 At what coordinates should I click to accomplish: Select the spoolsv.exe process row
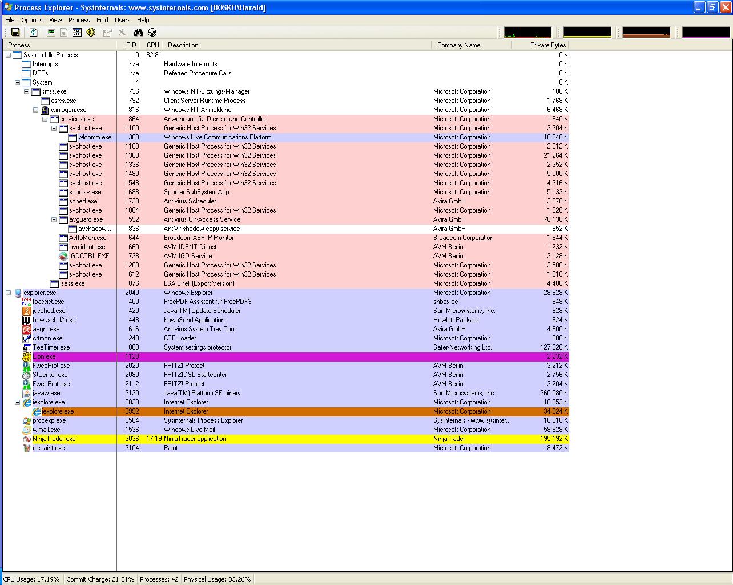click(286, 192)
